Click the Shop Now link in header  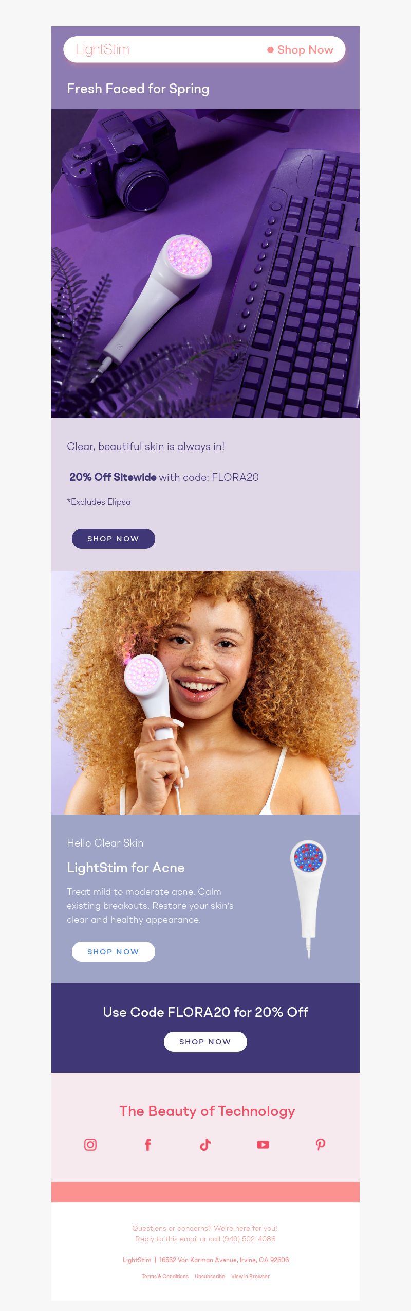pos(305,50)
